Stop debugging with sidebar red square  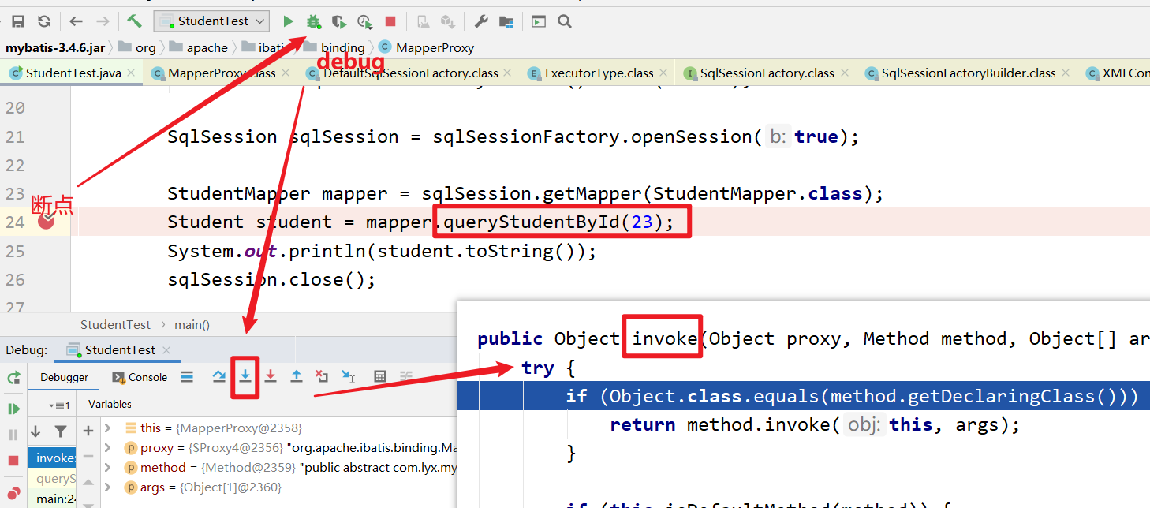(13, 460)
